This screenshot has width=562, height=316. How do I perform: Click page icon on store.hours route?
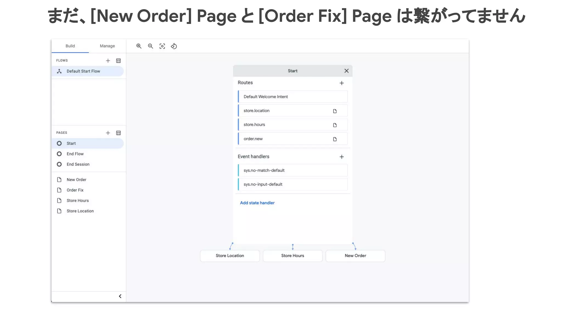click(335, 125)
